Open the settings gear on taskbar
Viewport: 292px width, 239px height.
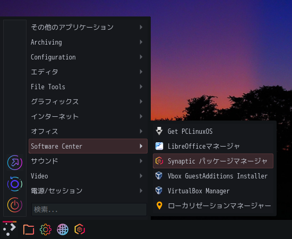(x=46, y=229)
